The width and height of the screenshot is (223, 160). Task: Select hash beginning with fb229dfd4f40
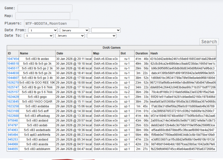tap(183, 149)
